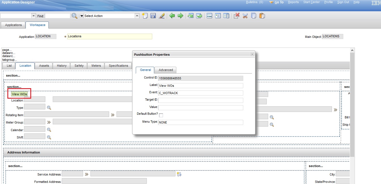The width and height of the screenshot is (381, 184).
Task: Open the Create New Application icon
Action: (x=144, y=16)
